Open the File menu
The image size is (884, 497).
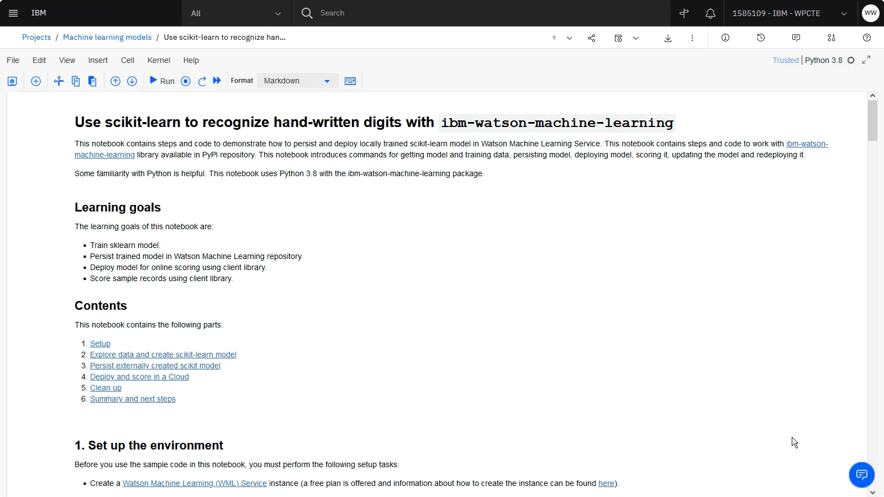pos(13,60)
